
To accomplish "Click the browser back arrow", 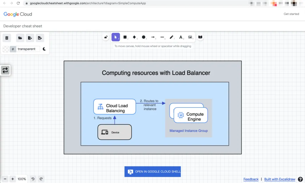I will coord(4,3).
